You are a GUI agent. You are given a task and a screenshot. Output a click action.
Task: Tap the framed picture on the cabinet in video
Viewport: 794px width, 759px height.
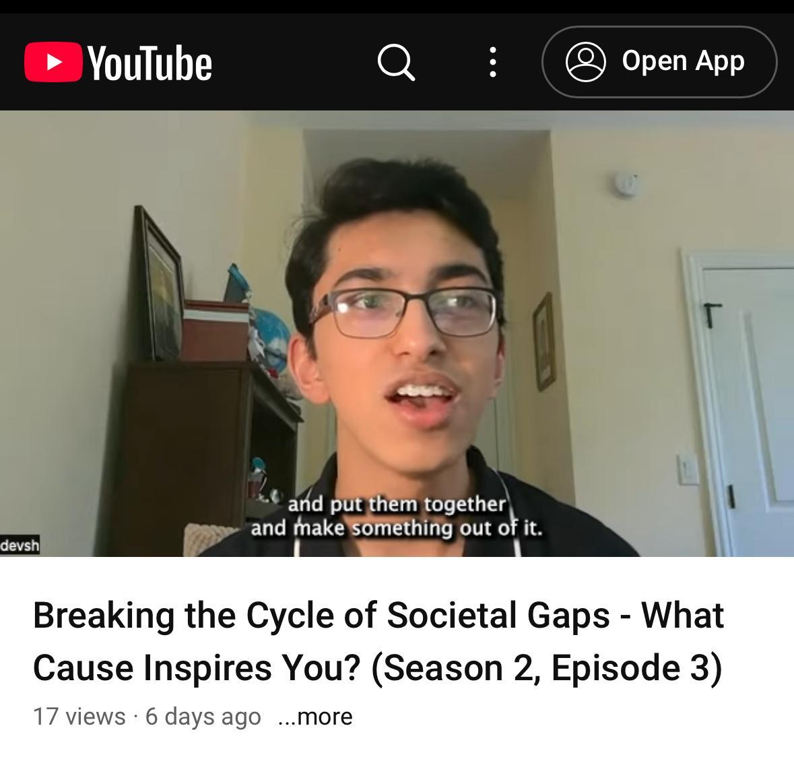pos(160,284)
